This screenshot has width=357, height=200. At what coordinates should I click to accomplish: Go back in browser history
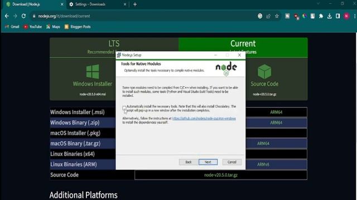click(7, 16)
